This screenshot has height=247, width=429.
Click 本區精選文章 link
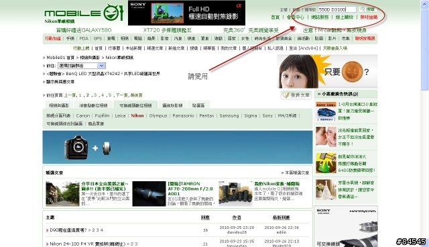(296, 172)
